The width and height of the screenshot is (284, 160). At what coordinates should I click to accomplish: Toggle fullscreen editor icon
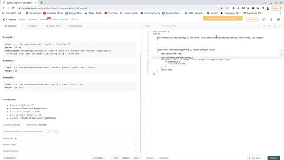(x=280, y=26)
